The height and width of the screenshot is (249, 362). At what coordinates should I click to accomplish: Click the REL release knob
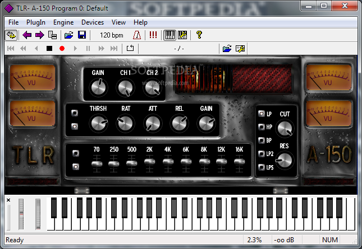(180, 123)
